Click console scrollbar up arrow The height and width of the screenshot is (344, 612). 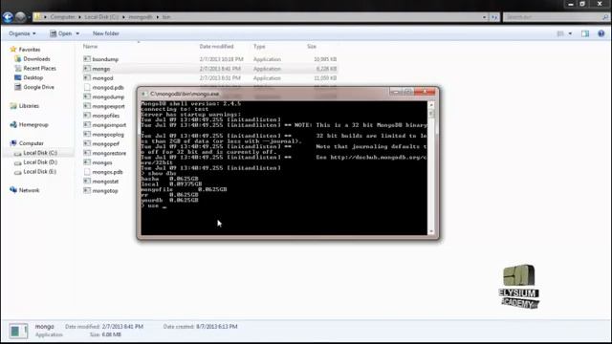point(431,105)
